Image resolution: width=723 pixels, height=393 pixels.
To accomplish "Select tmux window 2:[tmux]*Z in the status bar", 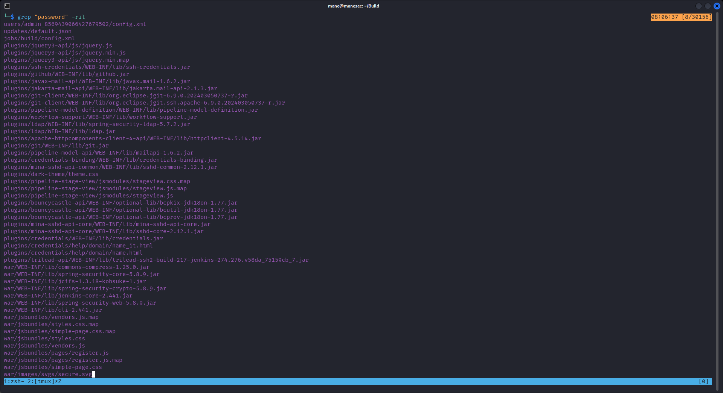I will tap(44, 382).
